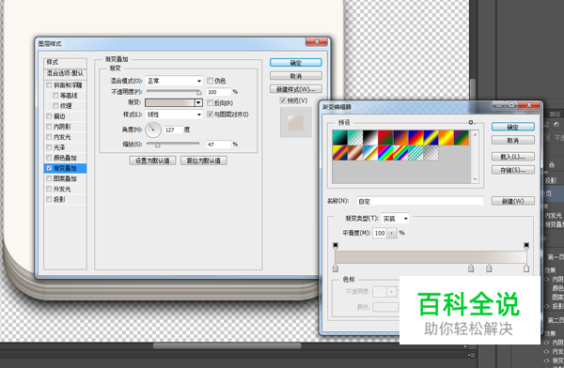Enable the 投影 drop shadow checkbox
The height and width of the screenshot is (368, 564).
[x=49, y=199]
